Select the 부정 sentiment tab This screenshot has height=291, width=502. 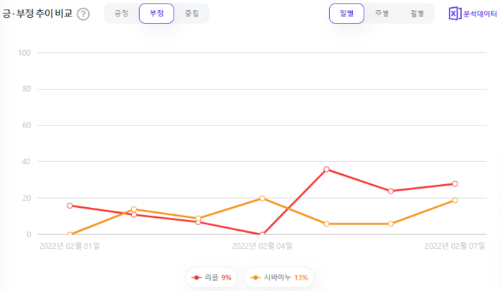coord(156,14)
